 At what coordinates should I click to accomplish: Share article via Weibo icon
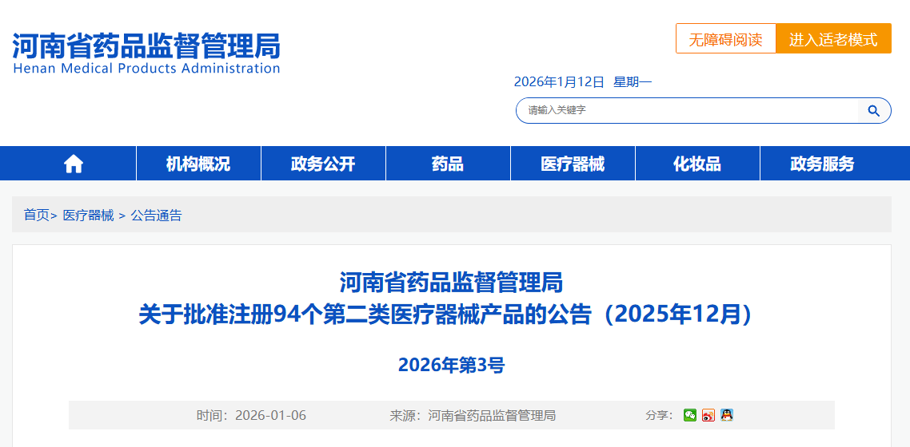tap(708, 415)
